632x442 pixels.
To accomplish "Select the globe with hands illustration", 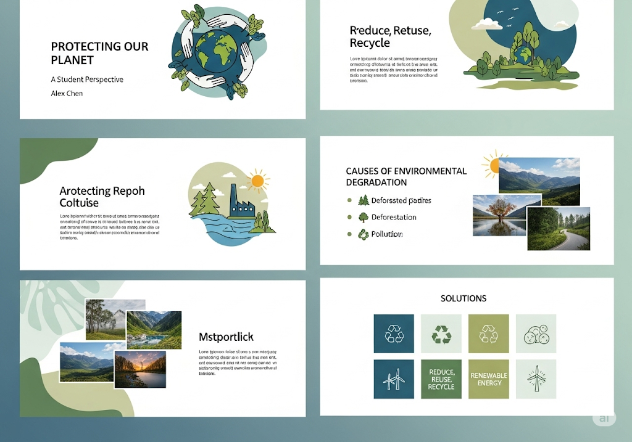I will point(218,52).
